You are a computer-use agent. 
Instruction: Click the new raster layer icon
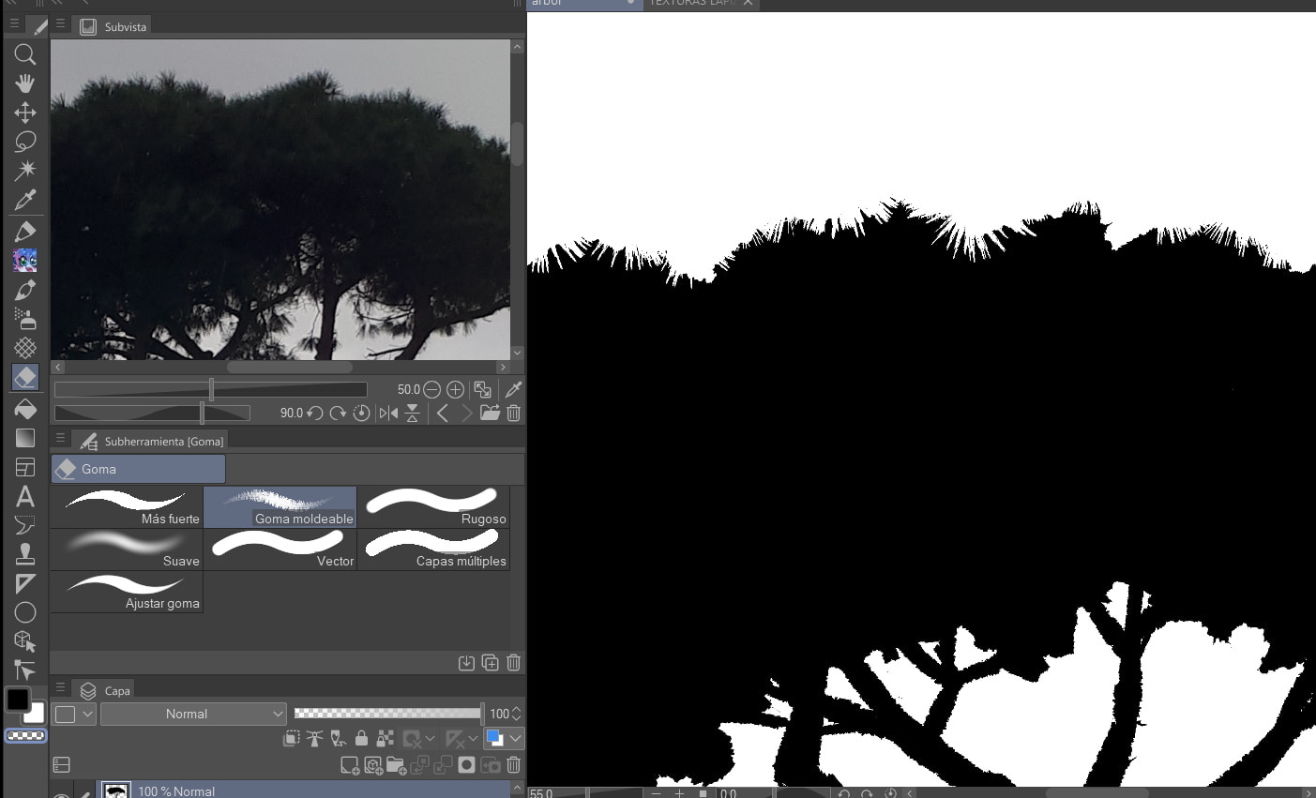click(x=349, y=765)
